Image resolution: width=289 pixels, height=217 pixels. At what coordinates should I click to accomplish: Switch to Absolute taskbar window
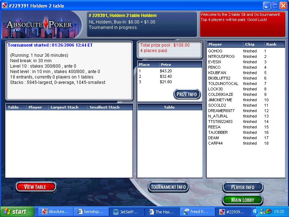pos(55,212)
